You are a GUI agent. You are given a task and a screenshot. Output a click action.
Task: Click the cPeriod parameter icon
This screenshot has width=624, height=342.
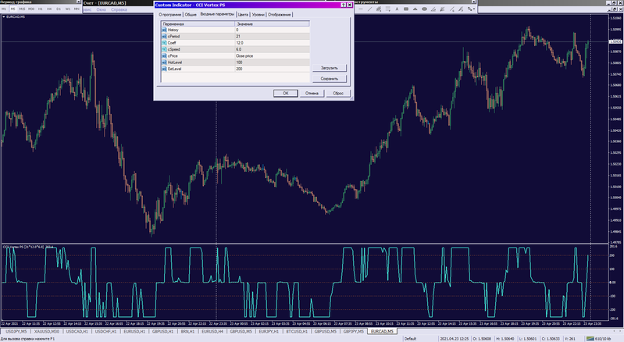[164, 36]
